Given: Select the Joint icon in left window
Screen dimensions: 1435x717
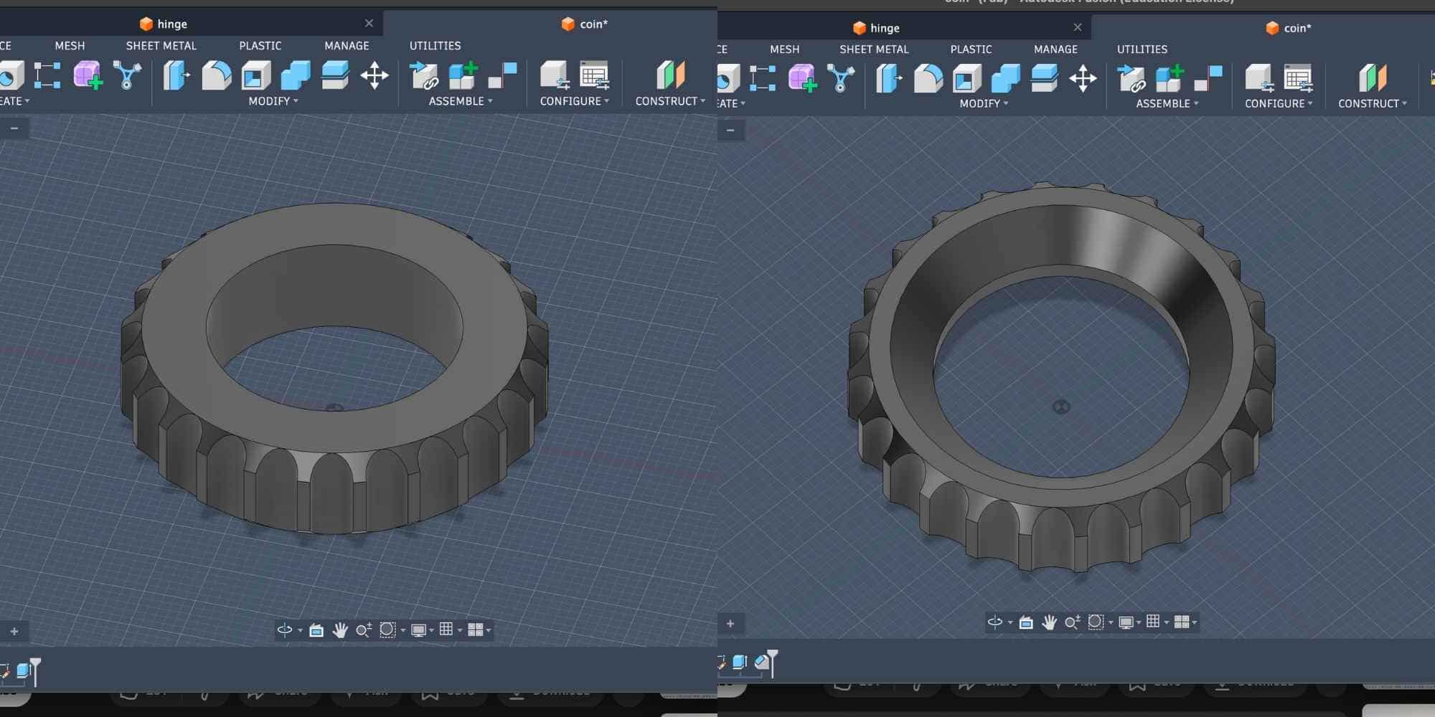Looking at the screenshot, I should point(502,75).
